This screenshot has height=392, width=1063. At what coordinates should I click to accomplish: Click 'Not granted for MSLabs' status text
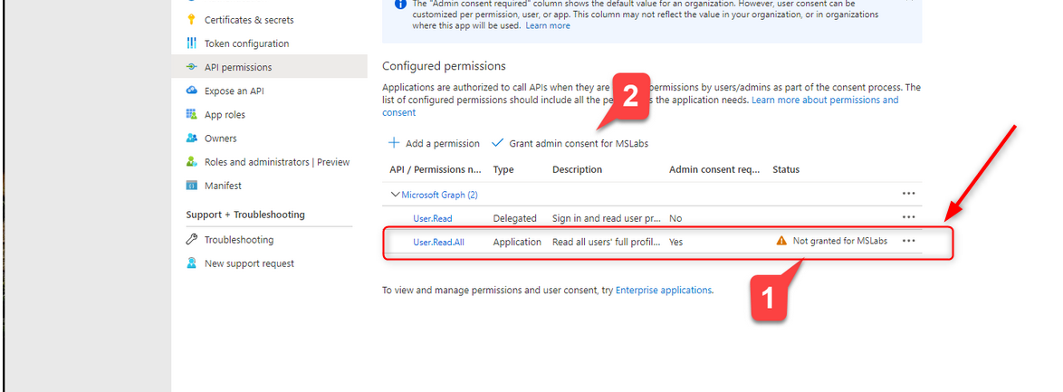click(x=840, y=241)
